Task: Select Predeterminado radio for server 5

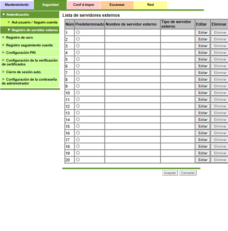Action: pyautogui.click(x=78, y=59)
